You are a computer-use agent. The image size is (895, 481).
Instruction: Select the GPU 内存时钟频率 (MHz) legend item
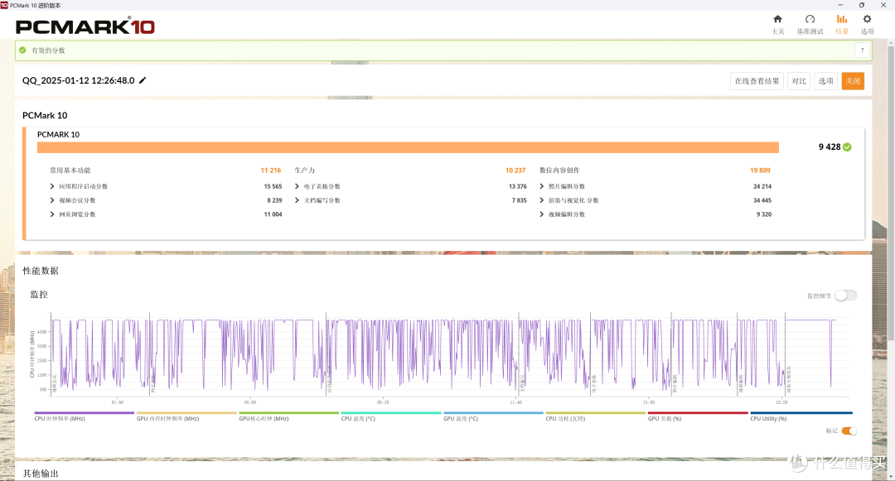(x=186, y=416)
